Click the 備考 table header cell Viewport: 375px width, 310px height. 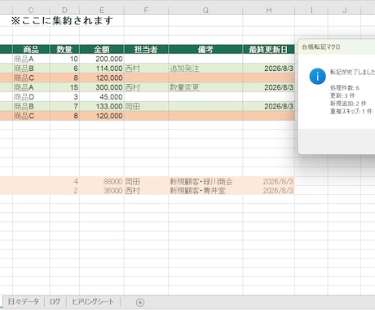pos(205,49)
